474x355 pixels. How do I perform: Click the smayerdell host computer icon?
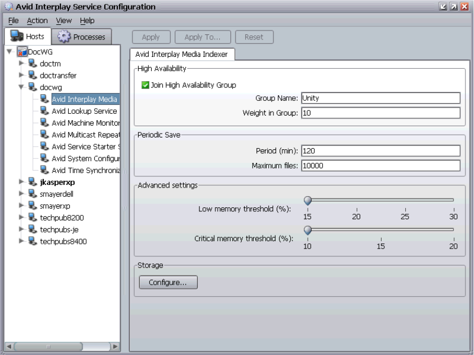(33, 194)
